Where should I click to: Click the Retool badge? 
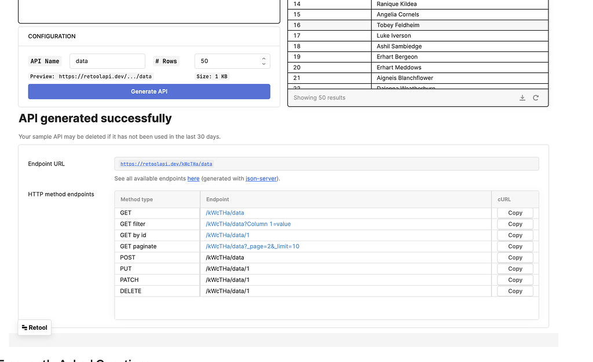pos(34,328)
